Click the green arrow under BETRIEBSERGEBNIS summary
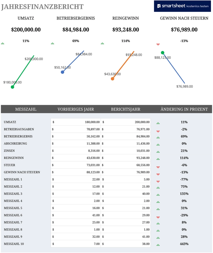Viewport: 213px width, 253px height. click(53, 43)
